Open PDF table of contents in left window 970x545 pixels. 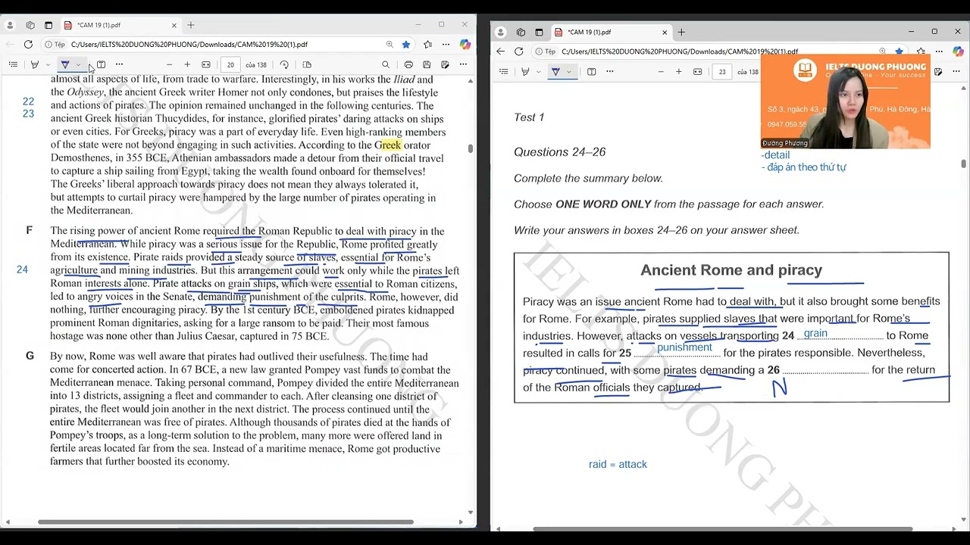coord(13,65)
